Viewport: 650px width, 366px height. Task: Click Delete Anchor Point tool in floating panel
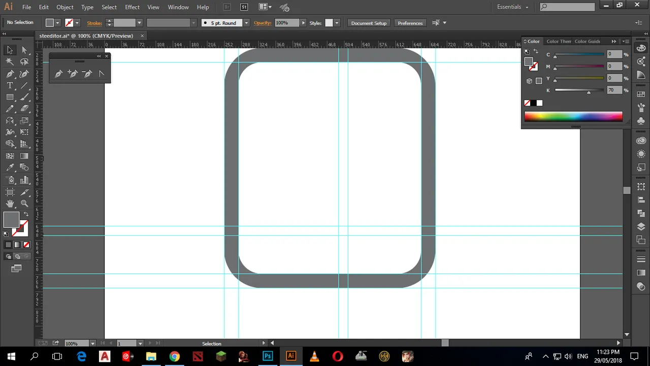point(87,74)
